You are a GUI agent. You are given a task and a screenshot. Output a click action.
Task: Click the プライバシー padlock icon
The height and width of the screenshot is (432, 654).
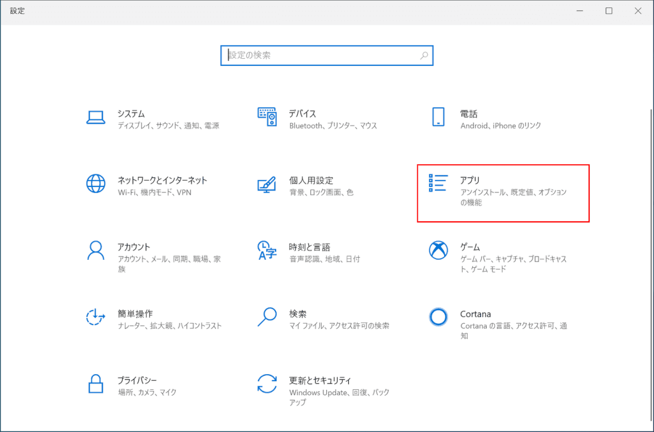[x=96, y=383]
